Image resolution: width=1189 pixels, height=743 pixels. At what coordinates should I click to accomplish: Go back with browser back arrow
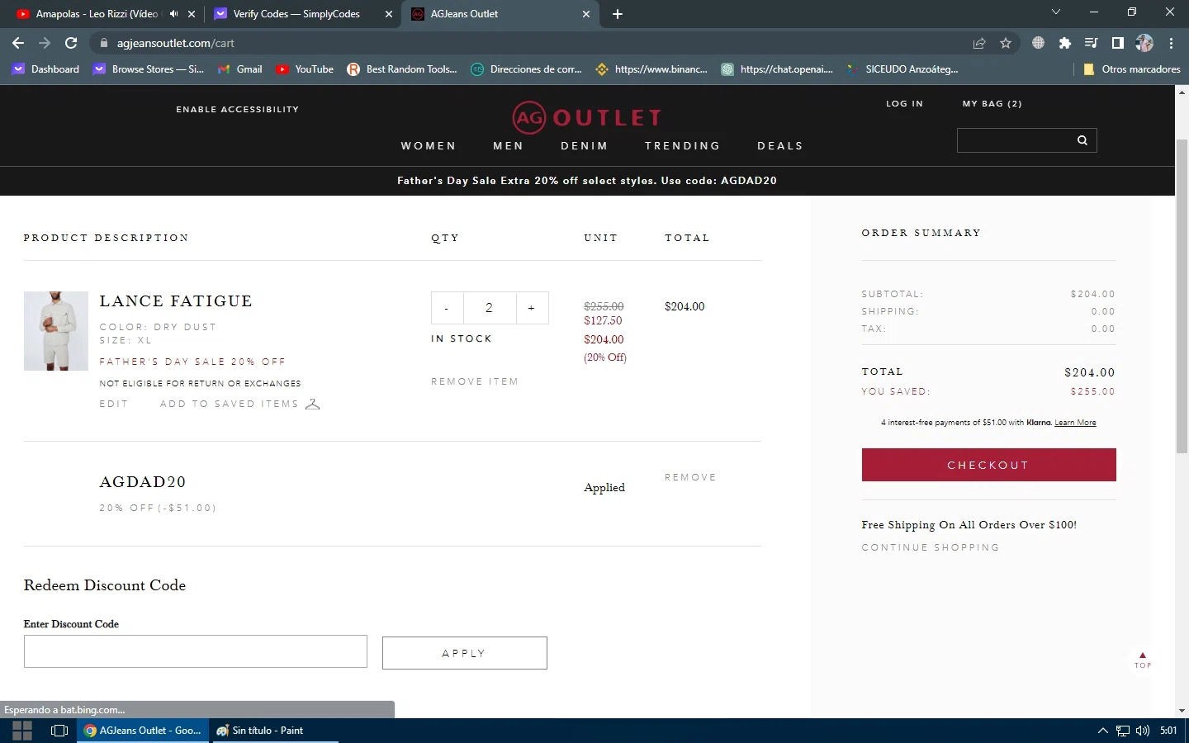tap(18, 43)
